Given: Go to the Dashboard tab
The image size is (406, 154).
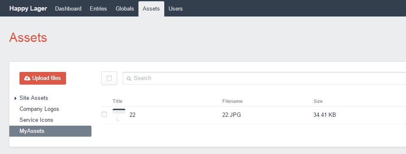Looking at the screenshot, I should (x=68, y=8).
